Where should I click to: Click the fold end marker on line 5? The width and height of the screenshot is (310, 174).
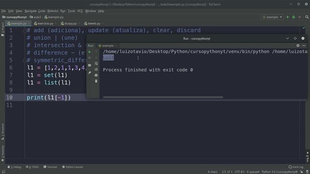(25, 60)
